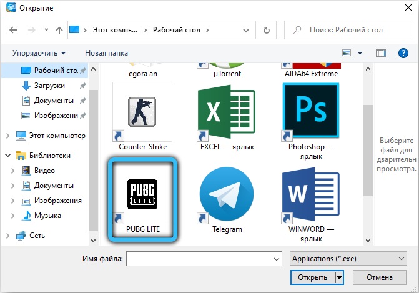419x293 pixels.
Task: Expand the Этот компьютер node
Action: click(7, 136)
